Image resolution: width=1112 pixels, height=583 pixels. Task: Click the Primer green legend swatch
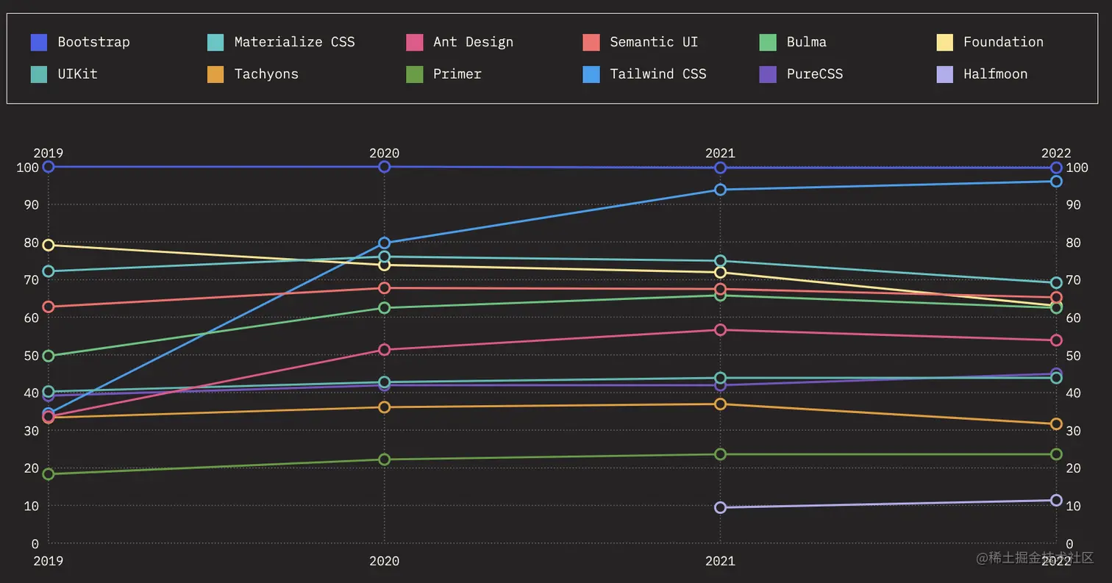tap(414, 74)
